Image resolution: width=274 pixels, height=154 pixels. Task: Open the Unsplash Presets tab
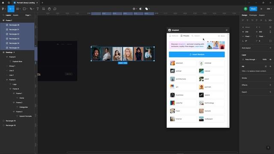[x=185, y=36]
